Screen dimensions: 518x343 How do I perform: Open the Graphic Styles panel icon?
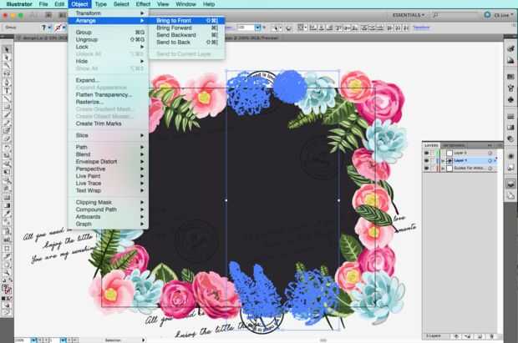[510, 168]
